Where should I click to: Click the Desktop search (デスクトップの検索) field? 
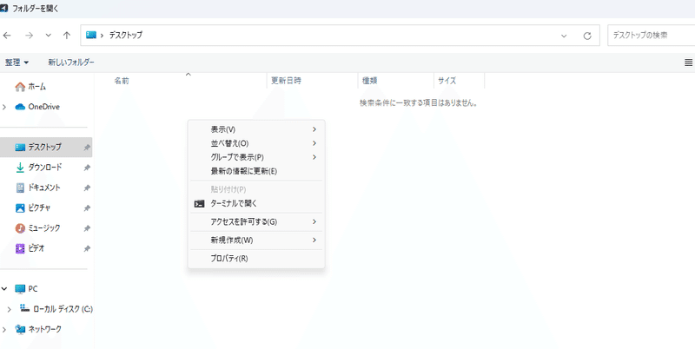[x=650, y=36]
